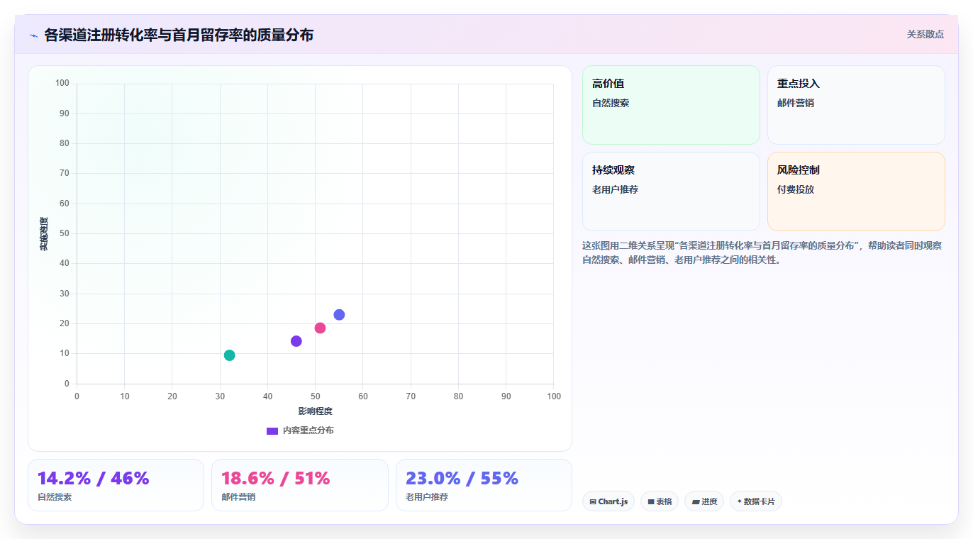Click the x-axis tick label 70

click(411, 396)
